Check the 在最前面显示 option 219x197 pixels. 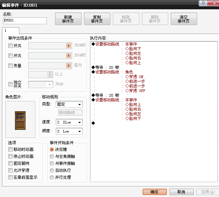pyautogui.click(x=10, y=177)
